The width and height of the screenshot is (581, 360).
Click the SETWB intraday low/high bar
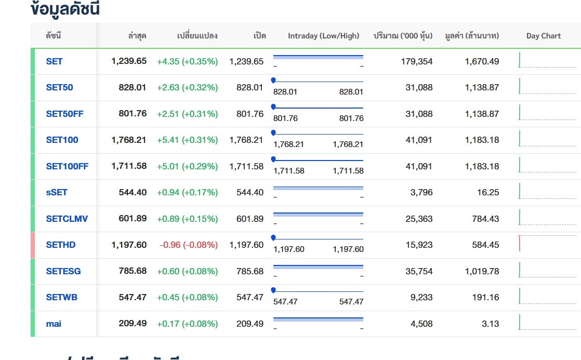click(318, 291)
